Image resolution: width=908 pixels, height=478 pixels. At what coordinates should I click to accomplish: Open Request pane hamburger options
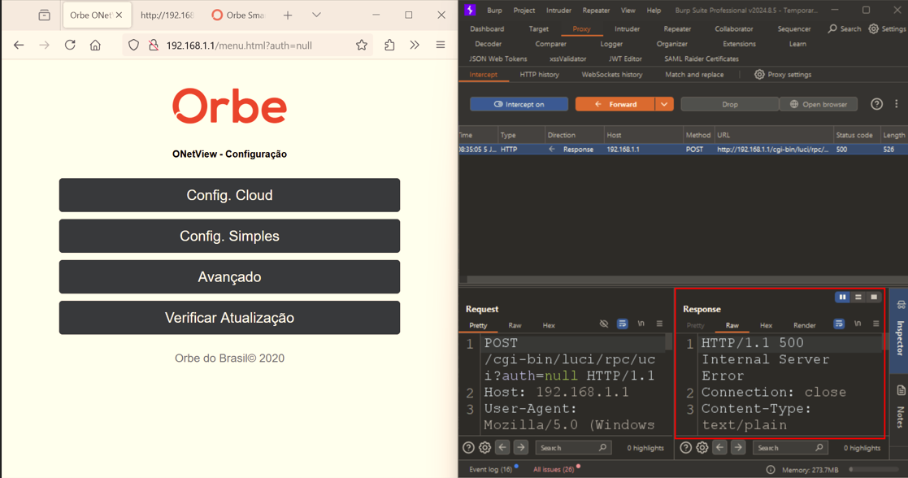(659, 324)
